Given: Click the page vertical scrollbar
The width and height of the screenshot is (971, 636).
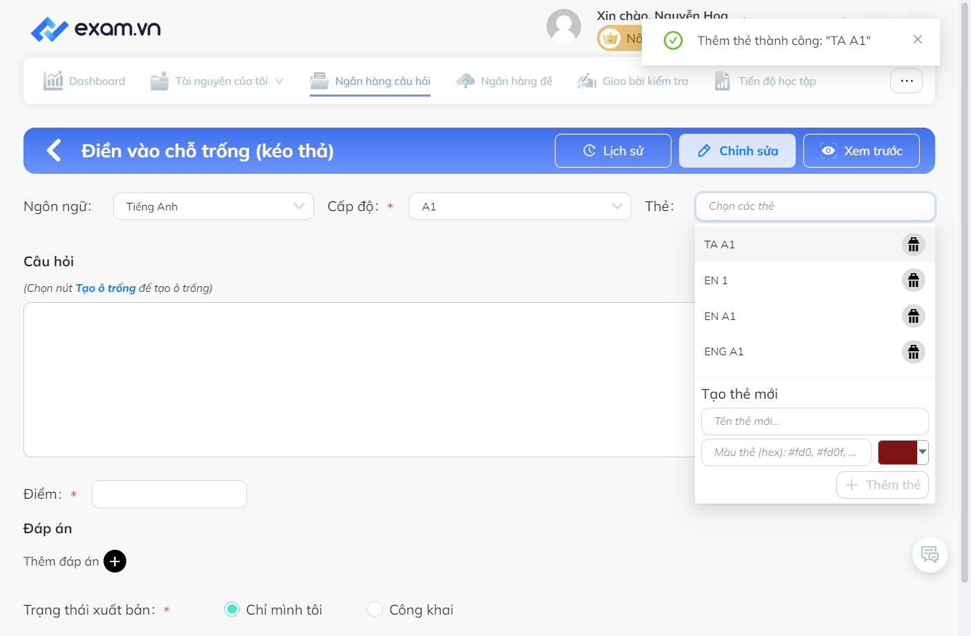Looking at the screenshot, I should coord(965,293).
